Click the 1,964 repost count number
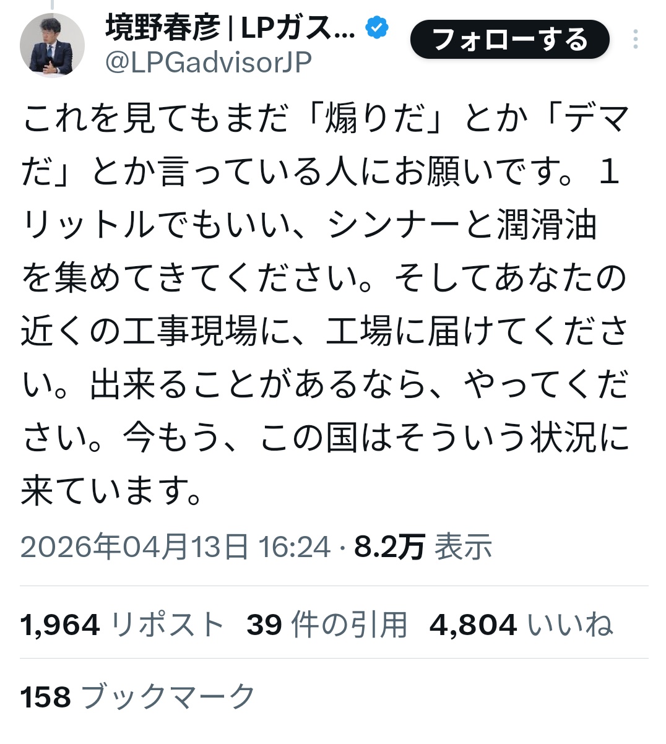 [60, 625]
